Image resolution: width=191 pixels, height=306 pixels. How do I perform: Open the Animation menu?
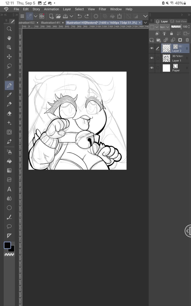pos(51,9)
